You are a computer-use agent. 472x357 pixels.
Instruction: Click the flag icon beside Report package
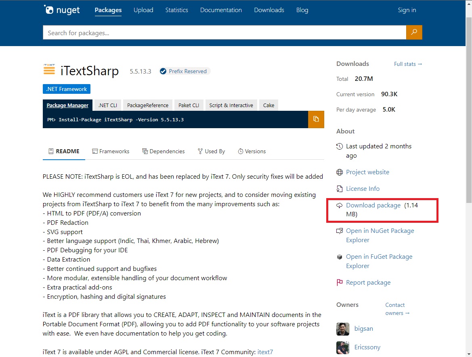[x=339, y=282]
